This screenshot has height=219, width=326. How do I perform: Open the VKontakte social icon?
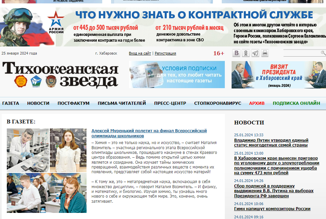pos(236,53)
